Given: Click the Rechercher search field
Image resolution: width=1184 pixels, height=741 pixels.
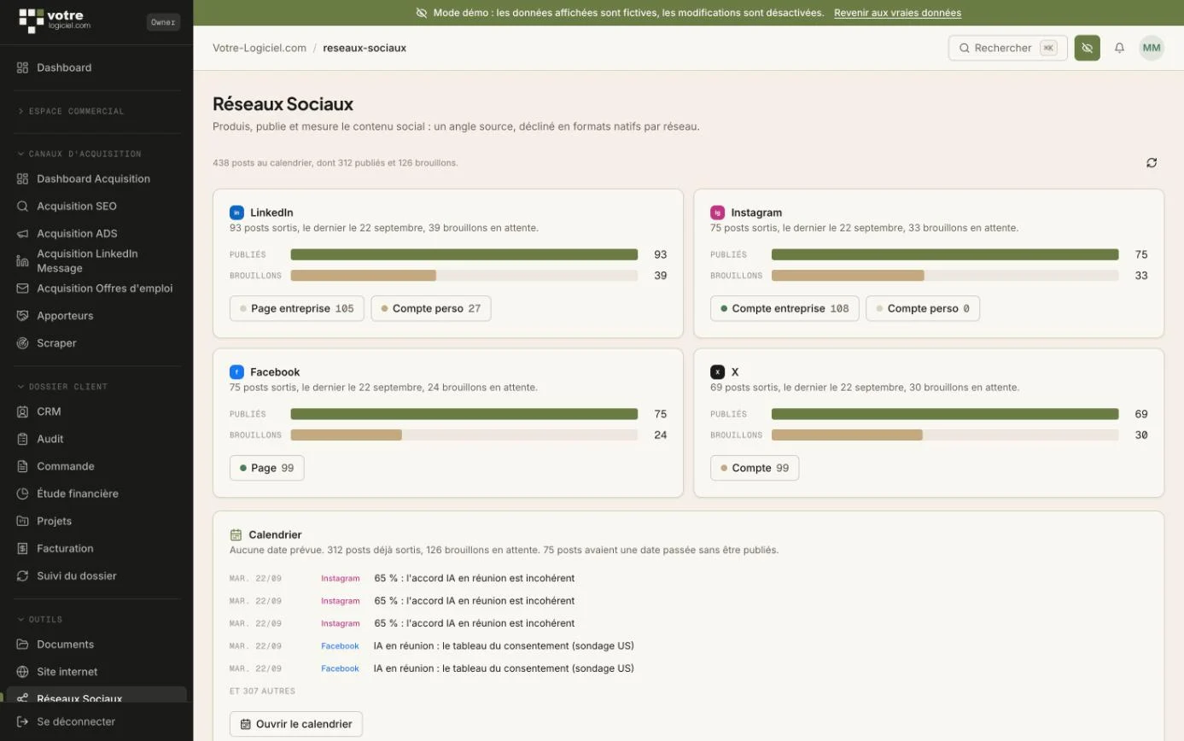Looking at the screenshot, I should coord(1008,48).
